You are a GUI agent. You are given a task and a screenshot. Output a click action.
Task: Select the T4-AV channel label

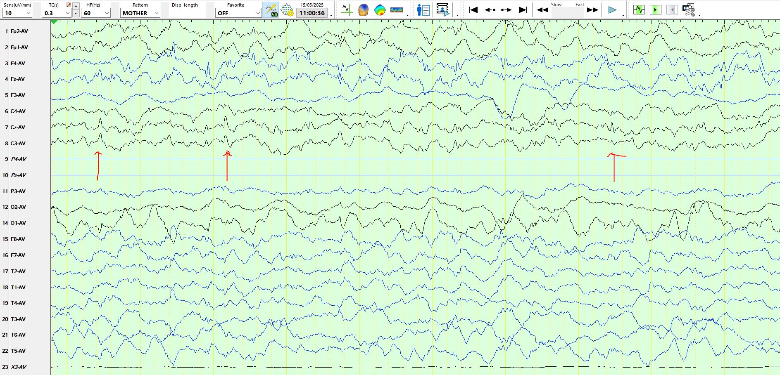pos(18,303)
